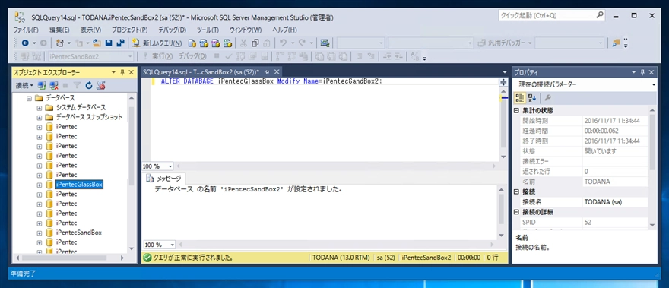
Task: Expand the iPentecSandBox database node
Action: 40,233
